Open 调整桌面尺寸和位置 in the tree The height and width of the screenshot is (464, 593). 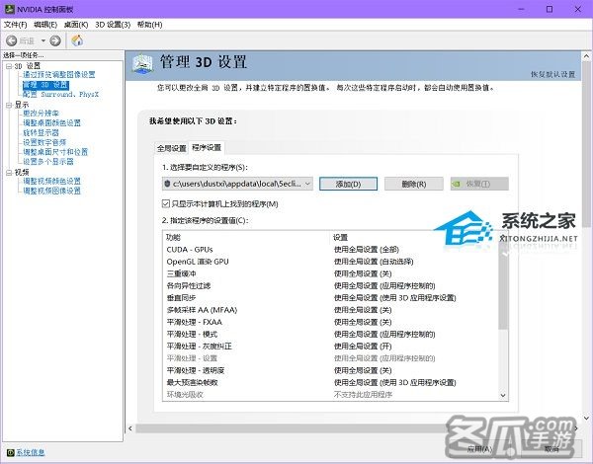tap(55, 152)
